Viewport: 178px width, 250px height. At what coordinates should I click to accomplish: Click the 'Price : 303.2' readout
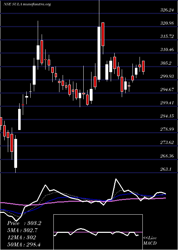24,223
